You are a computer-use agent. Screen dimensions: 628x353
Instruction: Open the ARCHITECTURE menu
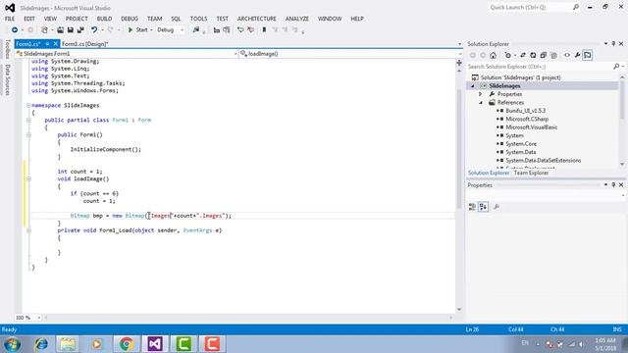pyautogui.click(x=257, y=19)
